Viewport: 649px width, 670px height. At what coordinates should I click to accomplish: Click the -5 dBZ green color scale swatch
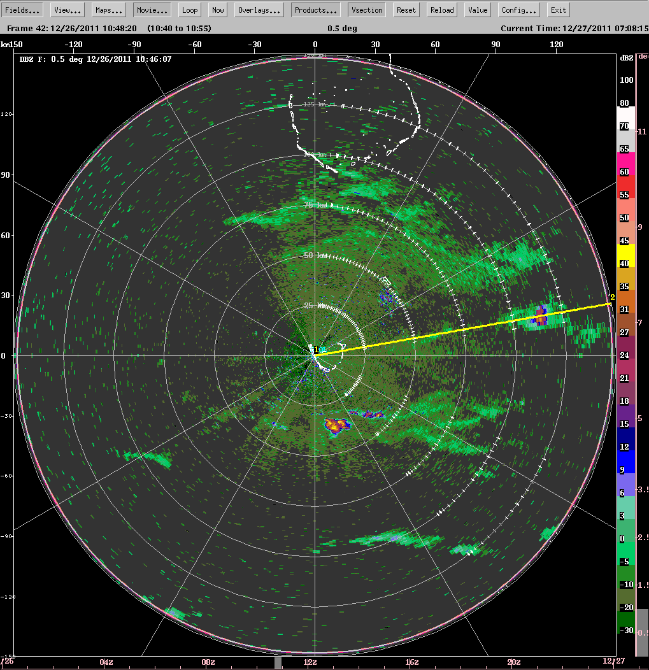pos(626,553)
